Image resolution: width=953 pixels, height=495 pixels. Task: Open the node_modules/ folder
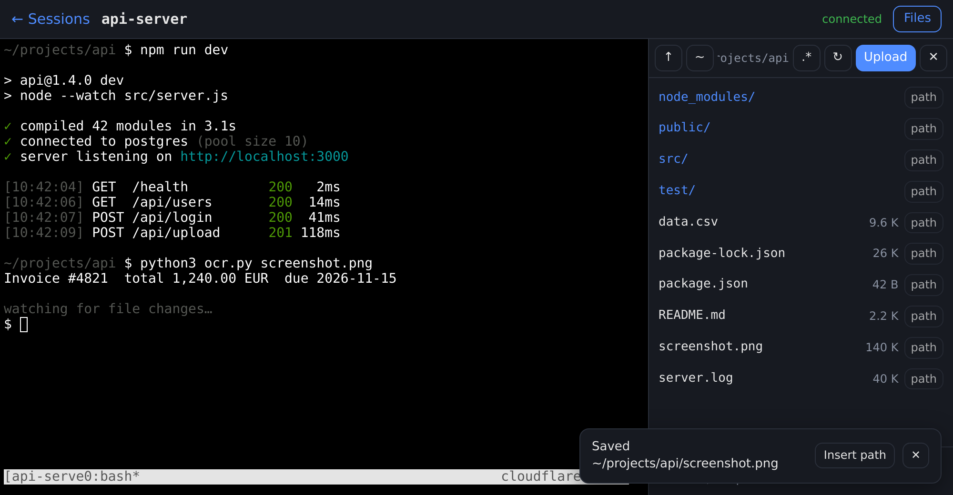tap(707, 97)
